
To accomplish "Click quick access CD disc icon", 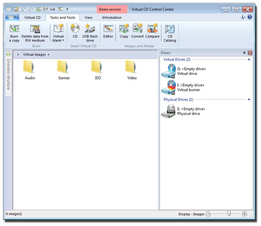I will (45, 9).
